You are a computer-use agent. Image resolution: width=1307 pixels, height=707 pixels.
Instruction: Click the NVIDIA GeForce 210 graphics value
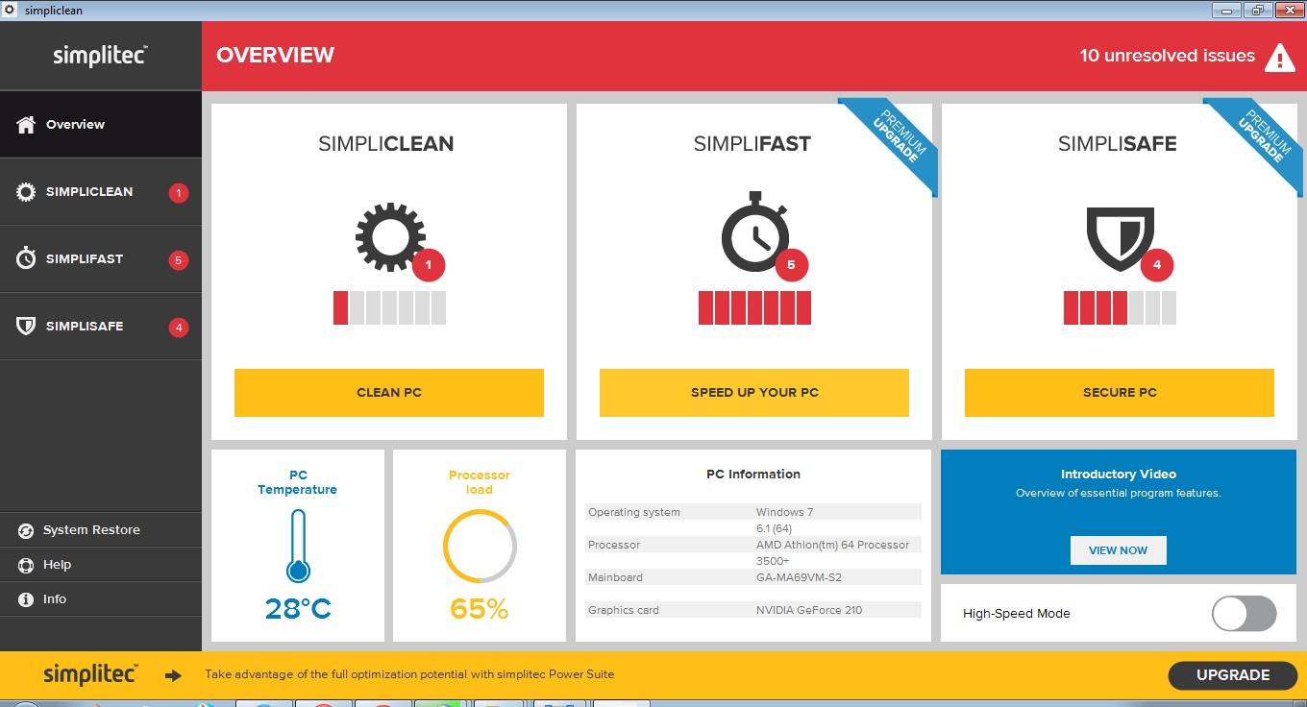coord(809,610)
